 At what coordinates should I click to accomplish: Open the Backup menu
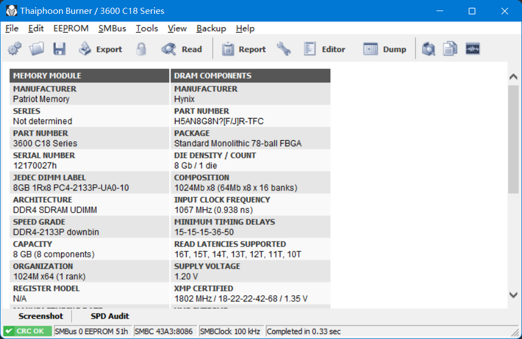pyautogui.click(x=211, y=28)
